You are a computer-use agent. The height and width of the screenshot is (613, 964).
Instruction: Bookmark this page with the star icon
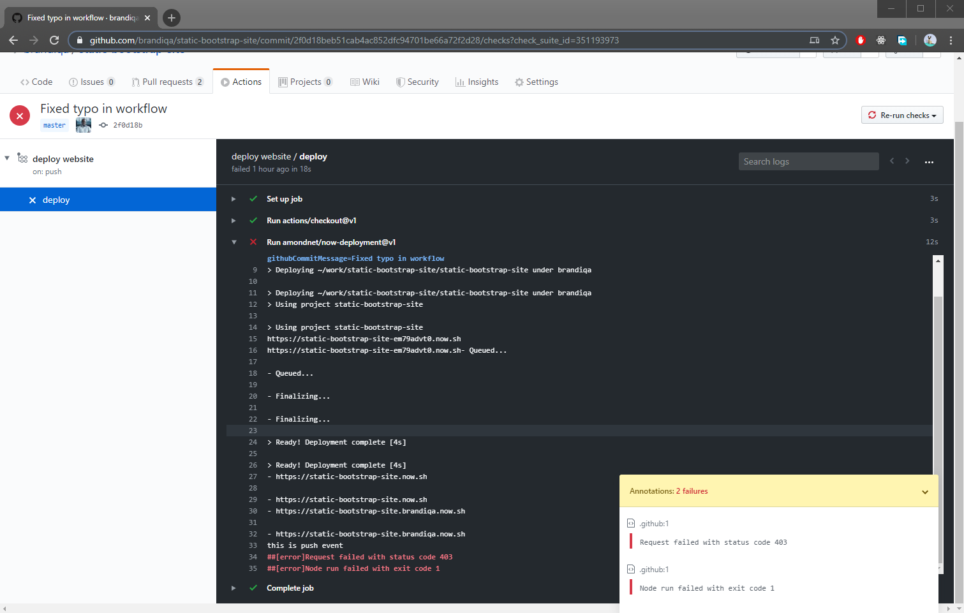tap(834, 40)
